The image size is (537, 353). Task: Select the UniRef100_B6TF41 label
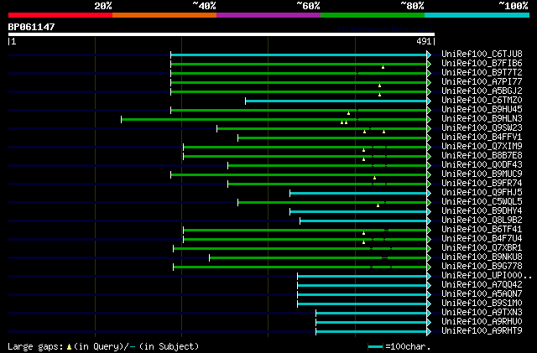(x=482, y=230)
